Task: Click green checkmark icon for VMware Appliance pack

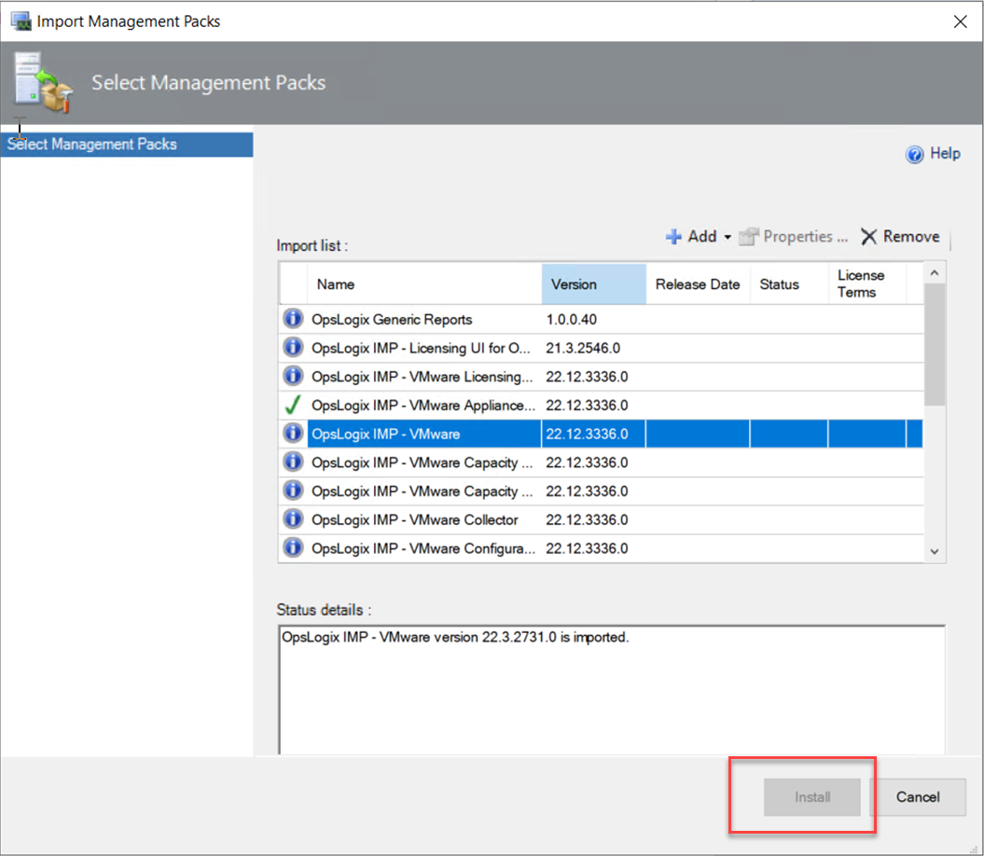Action: click(293, 406)
